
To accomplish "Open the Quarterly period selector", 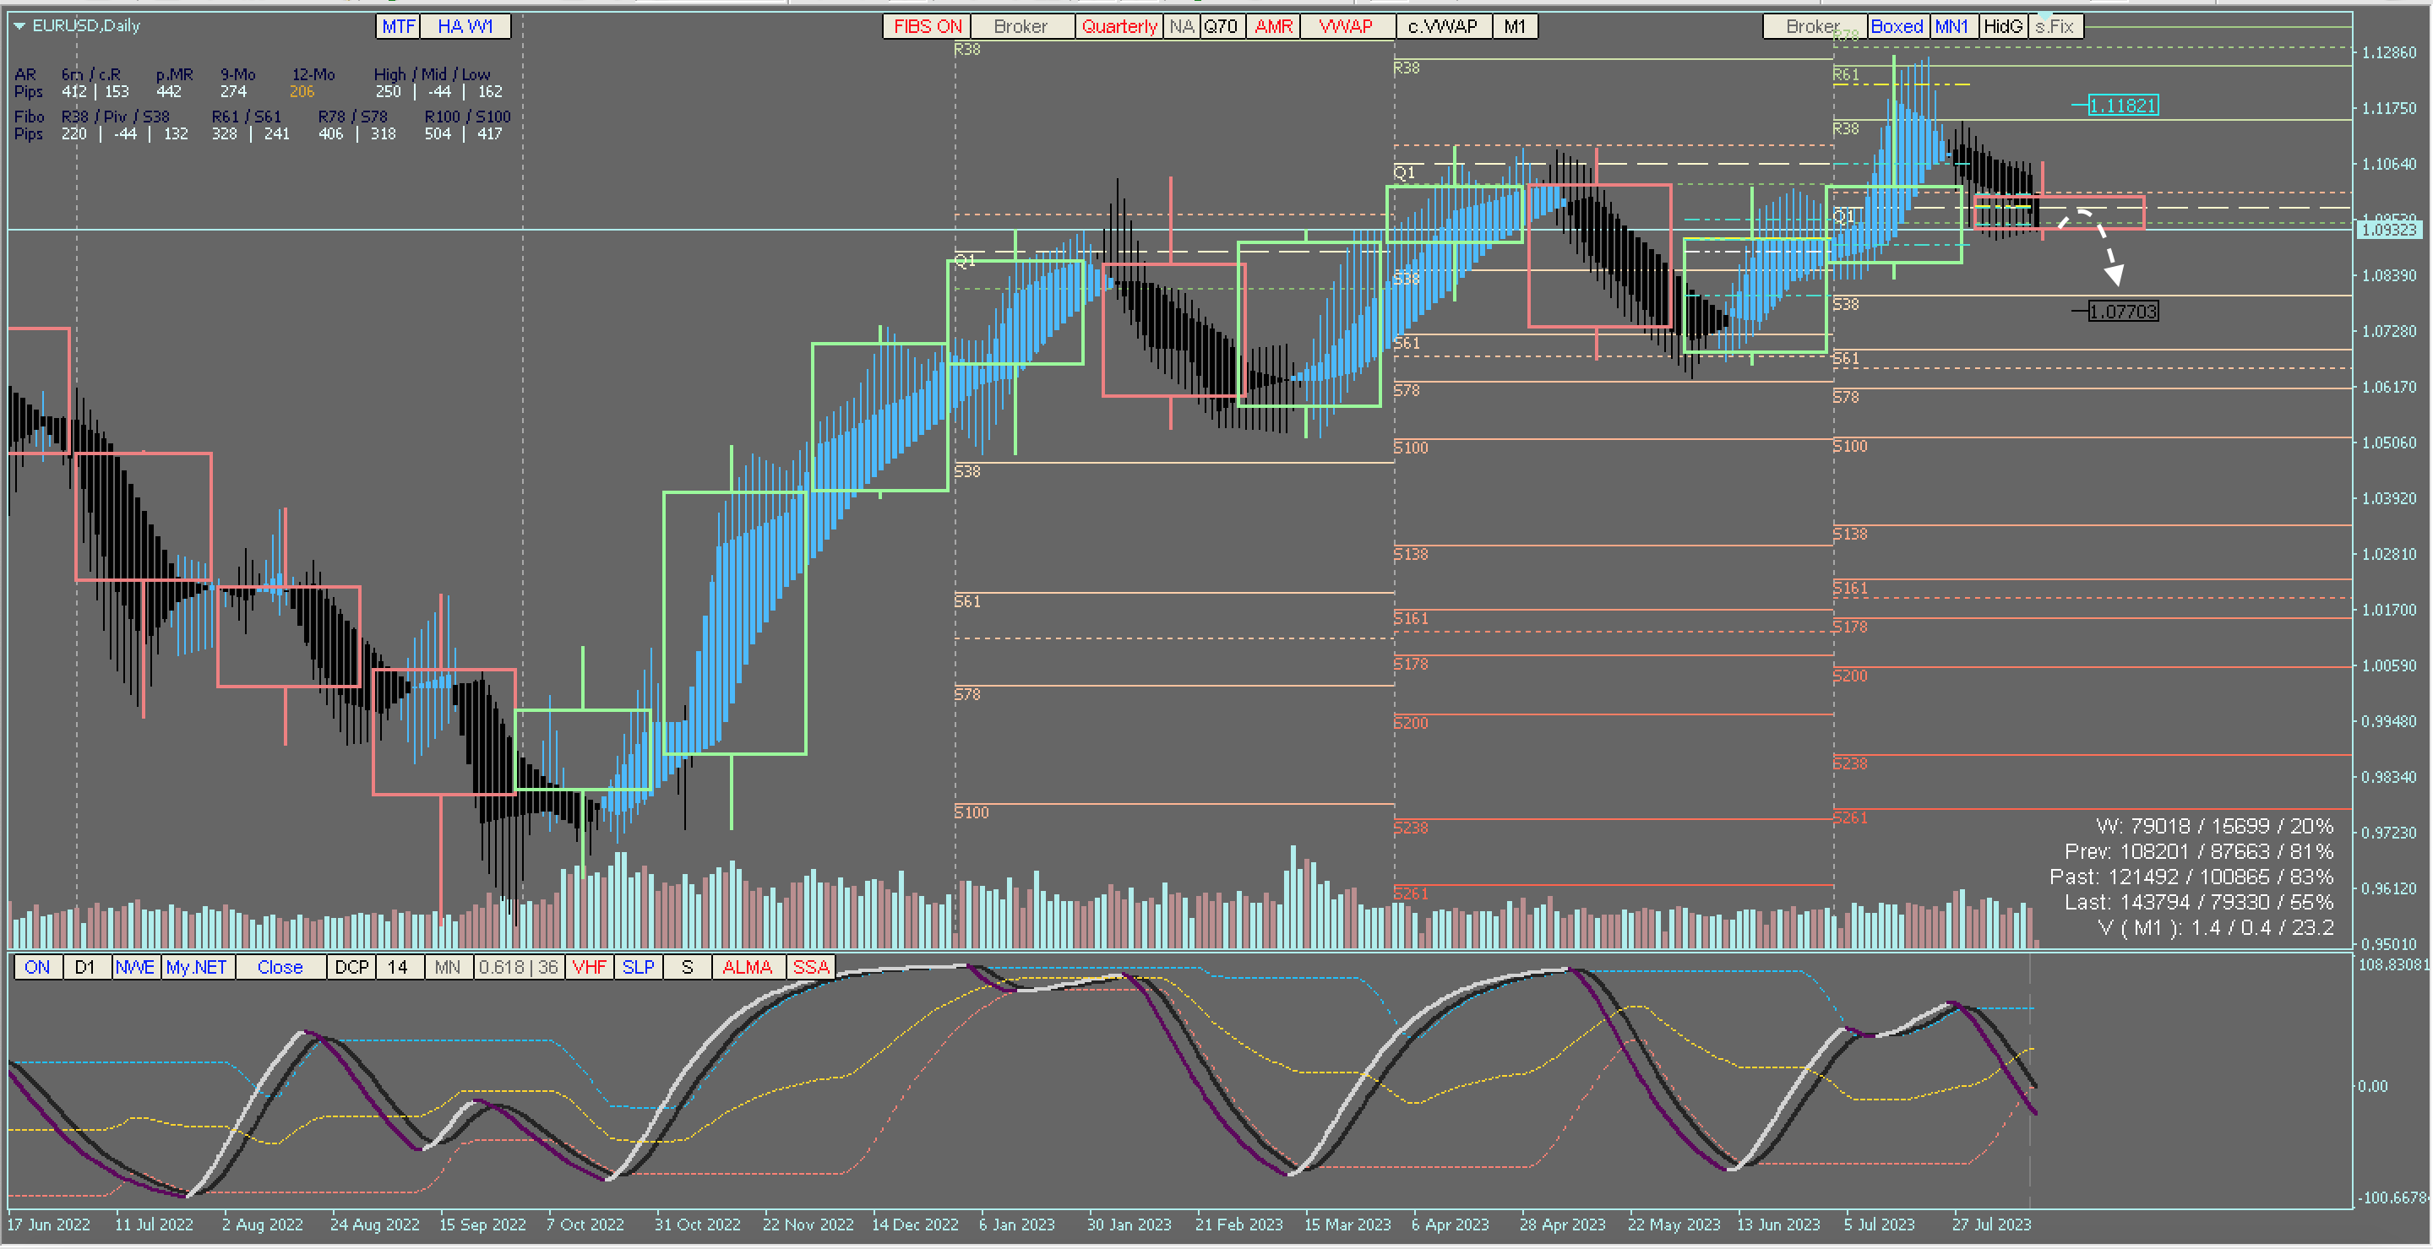I will tap(1119, 26).
